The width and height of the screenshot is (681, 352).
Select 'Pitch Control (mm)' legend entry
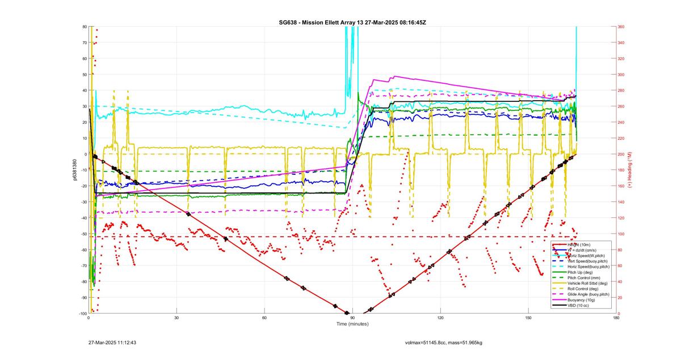tap(584, 278)
